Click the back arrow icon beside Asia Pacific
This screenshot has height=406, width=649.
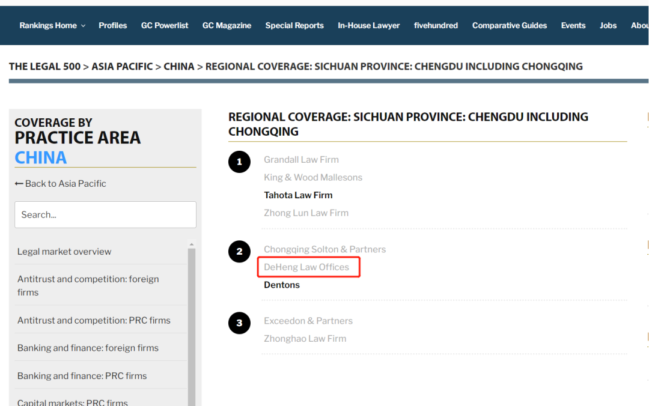point(19,183)
